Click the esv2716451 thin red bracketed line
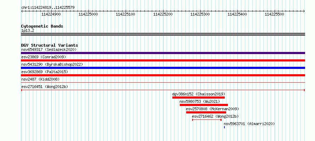 (x=163, y=90)
